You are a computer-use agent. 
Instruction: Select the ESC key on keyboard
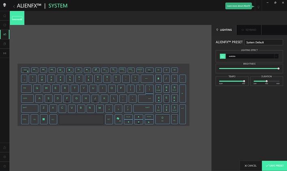(x=25, y=70)
